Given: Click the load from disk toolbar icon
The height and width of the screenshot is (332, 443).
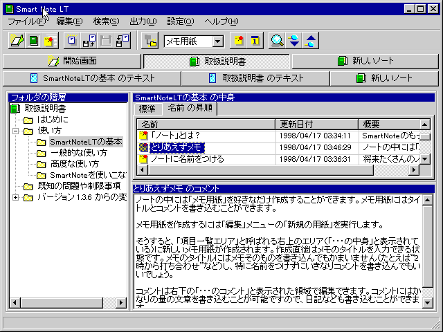Looking at the screenshot, I should point(89,41).
